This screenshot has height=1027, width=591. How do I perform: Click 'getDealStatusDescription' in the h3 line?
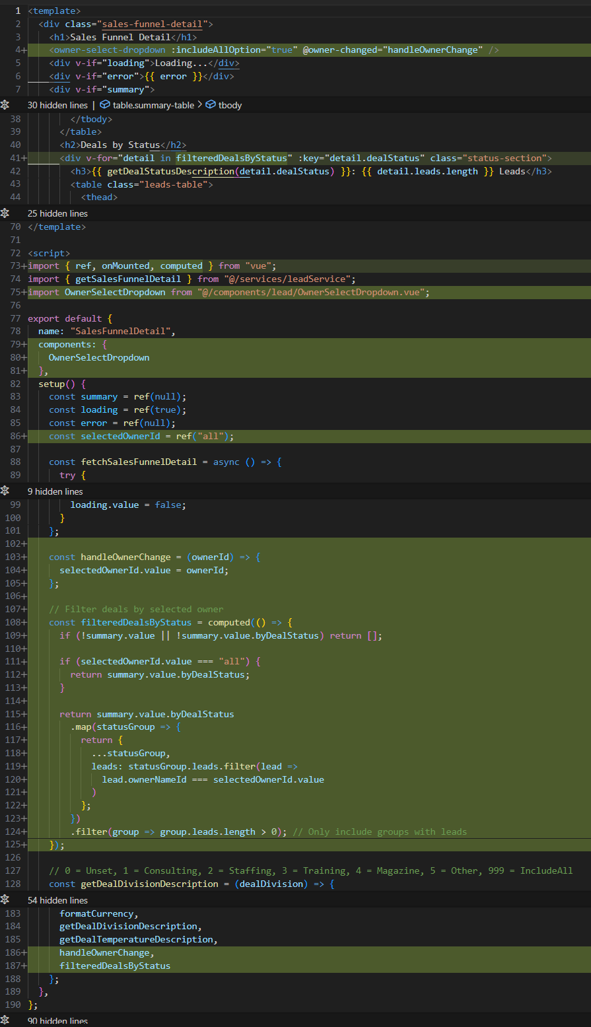tap(170, 171)
